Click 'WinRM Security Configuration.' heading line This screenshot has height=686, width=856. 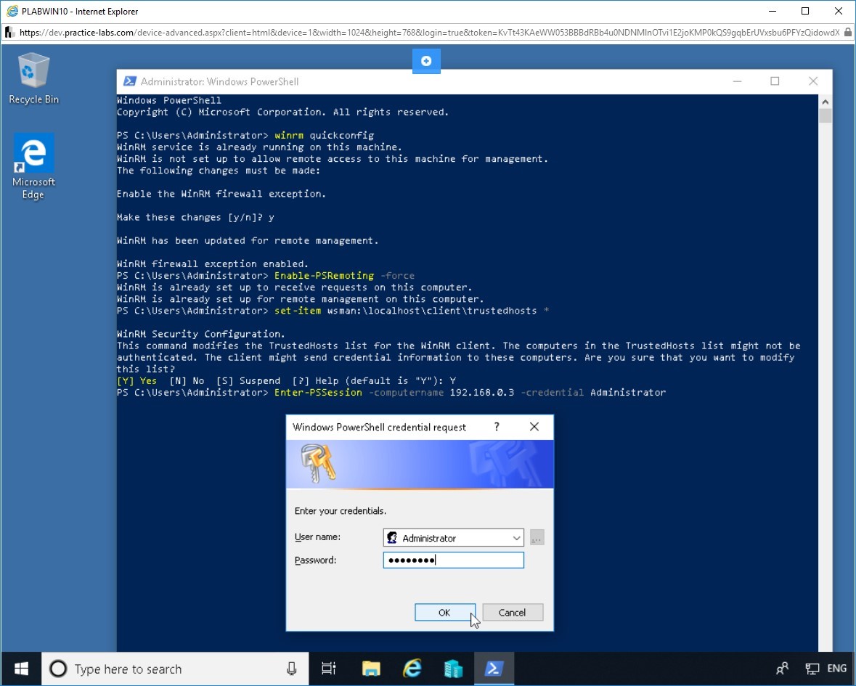point(201,334)
